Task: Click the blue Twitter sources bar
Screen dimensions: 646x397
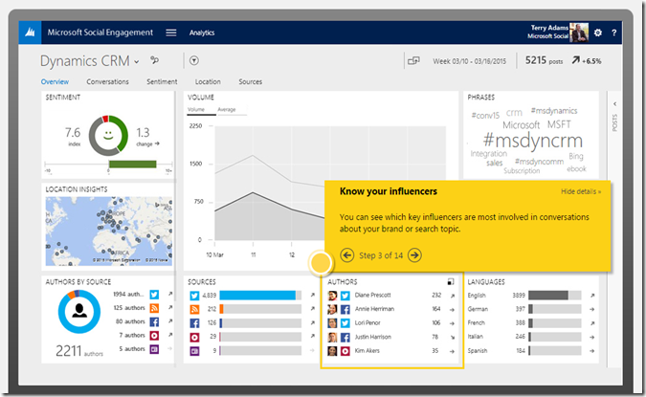Action: [257, 296]
